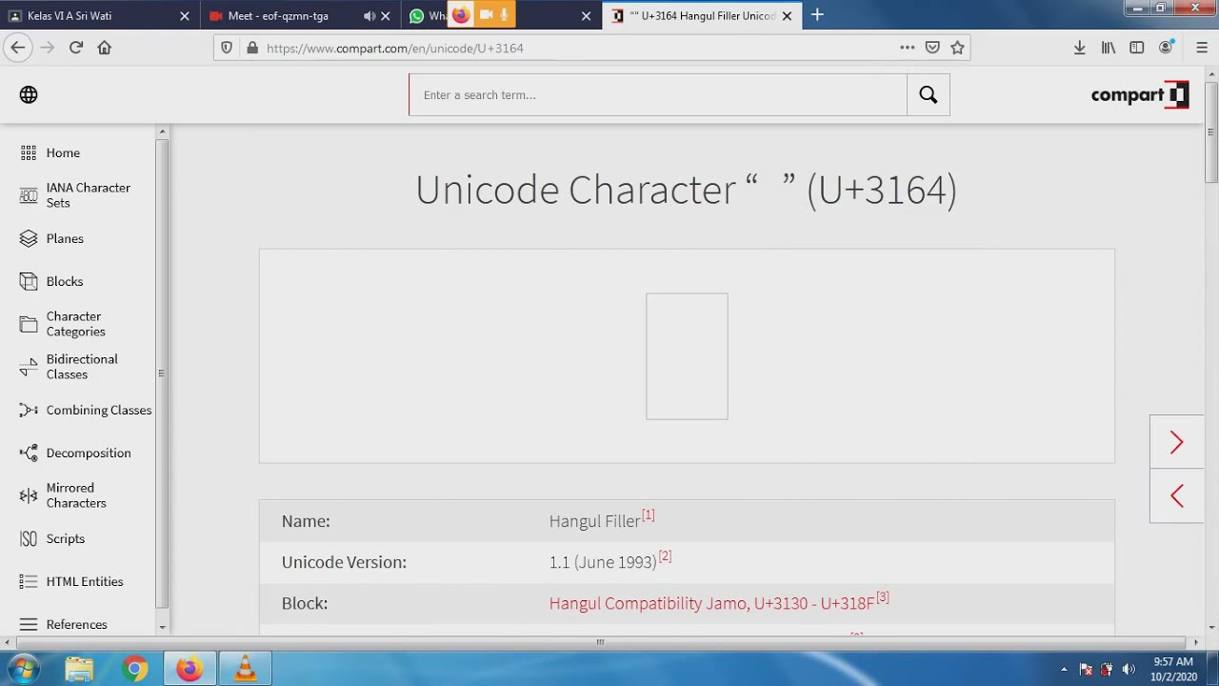Toggle the Firefox sidebar view
Viewport: 1219px width, 686px height.
coord(1137,48)
